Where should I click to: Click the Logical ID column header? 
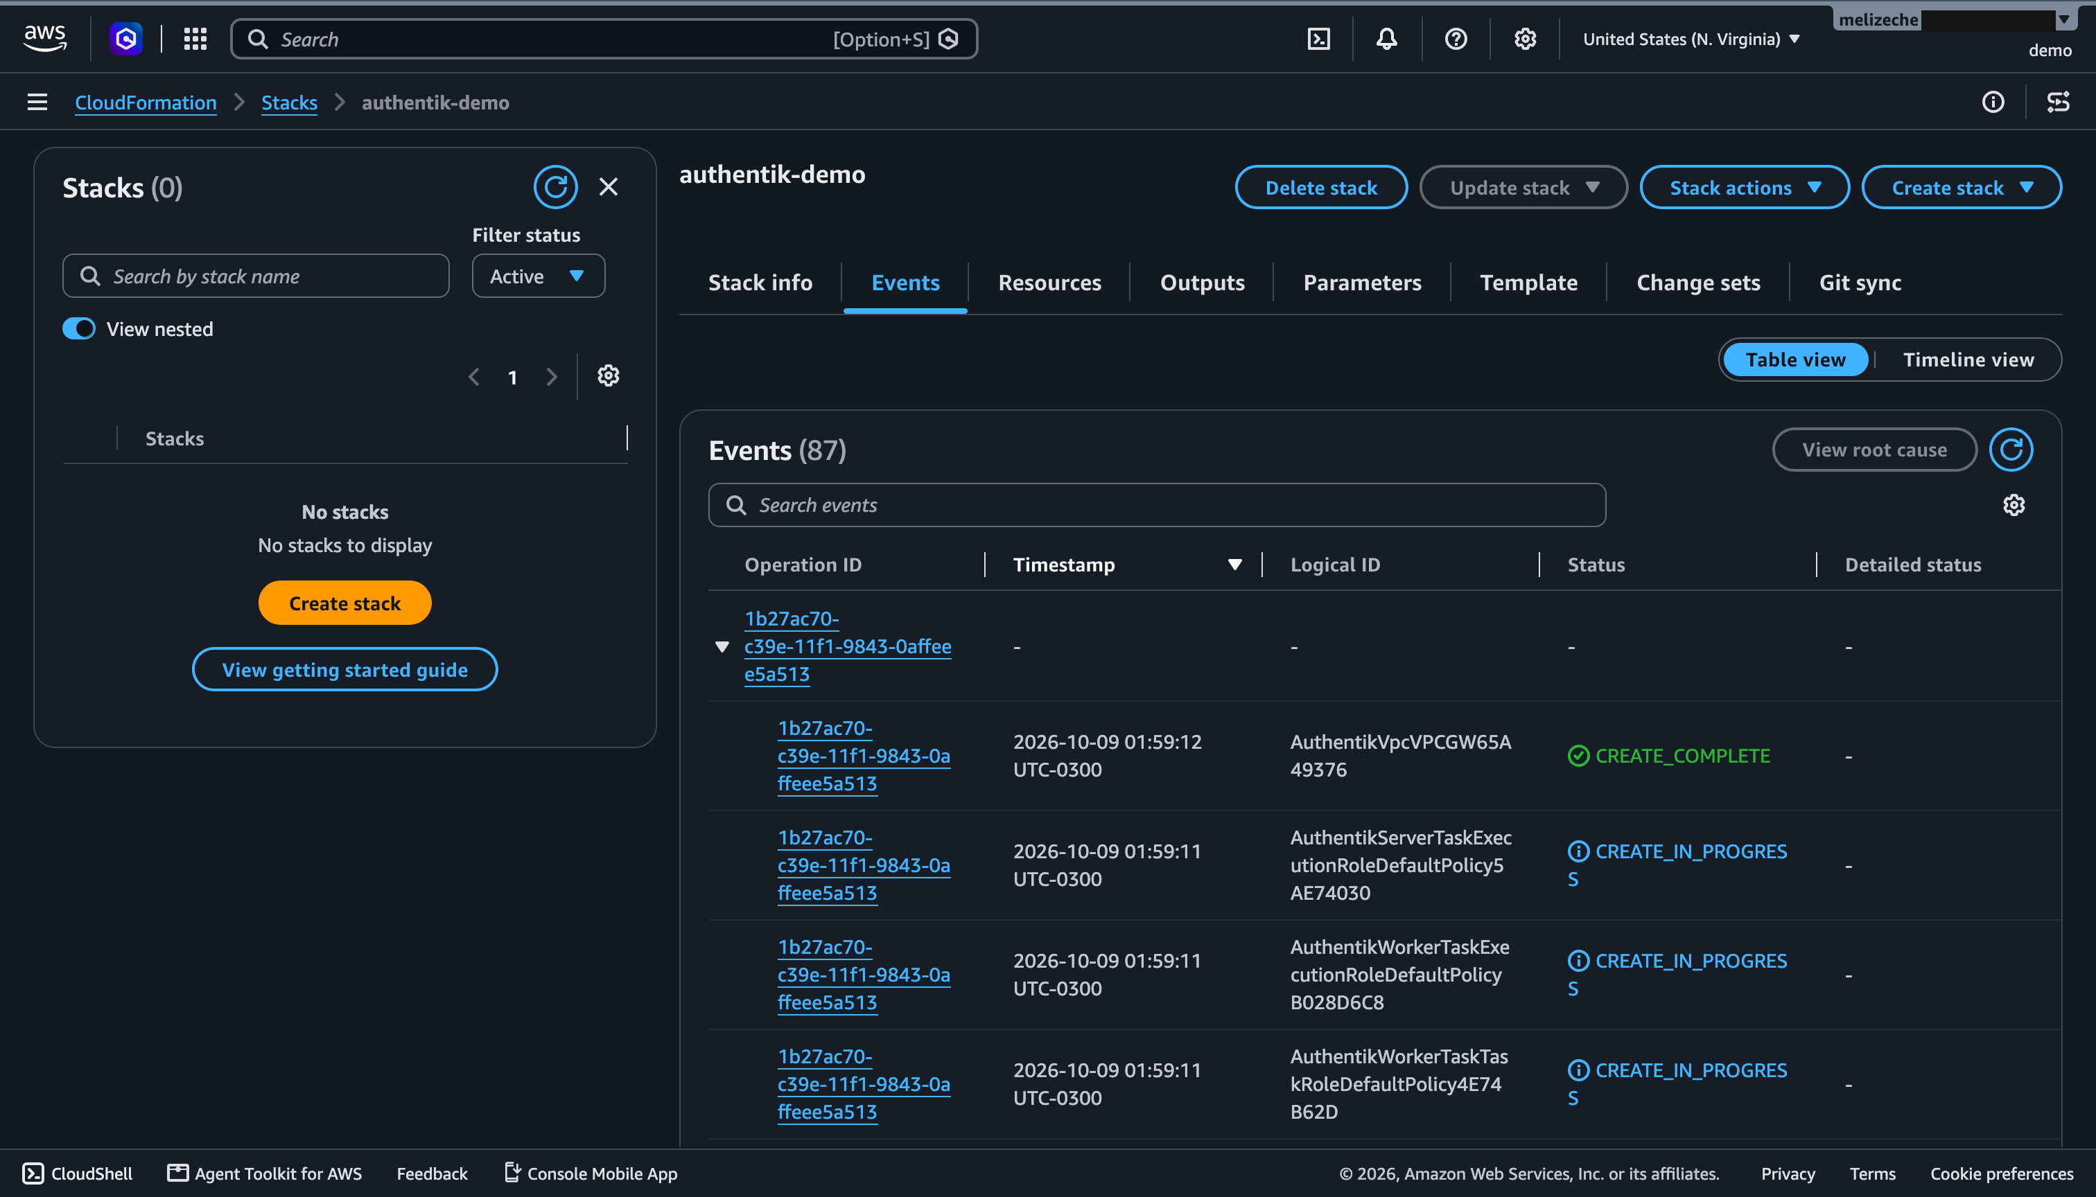click(1334, 565)
